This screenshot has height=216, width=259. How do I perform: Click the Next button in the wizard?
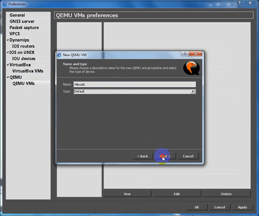click(165, 156)
